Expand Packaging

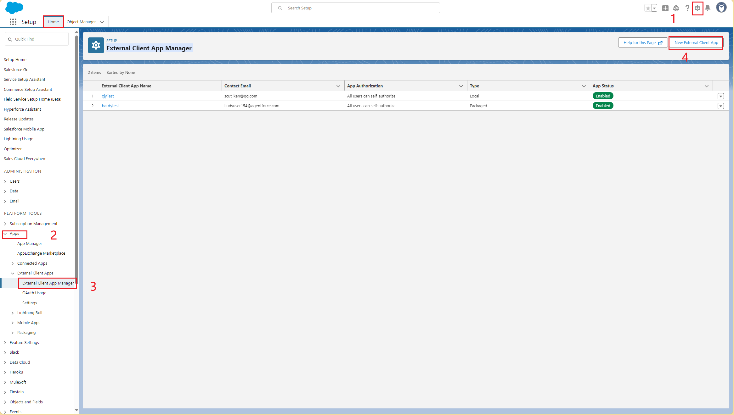coord(13,333)
